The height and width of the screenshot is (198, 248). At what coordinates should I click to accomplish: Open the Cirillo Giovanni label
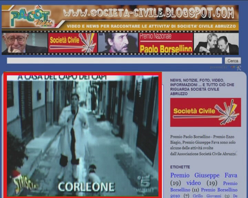(x=207, y=196)
